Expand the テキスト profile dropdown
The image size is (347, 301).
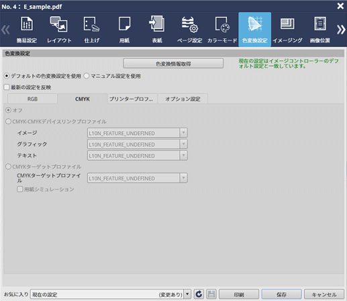click(x=183, y=155)
